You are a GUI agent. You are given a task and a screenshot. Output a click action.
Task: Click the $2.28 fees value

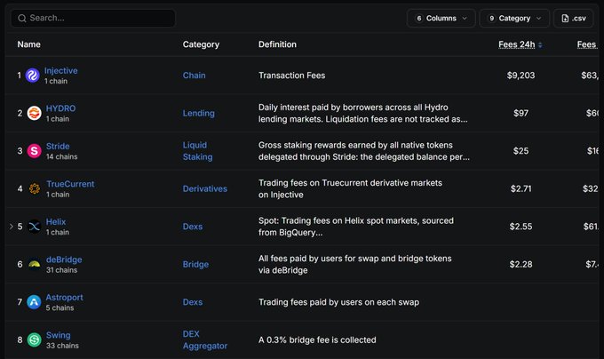pyautogui.click(x=521, y=264)
